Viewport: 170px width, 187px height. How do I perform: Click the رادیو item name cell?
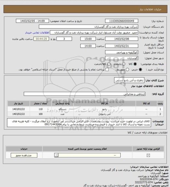click(104, 109)
